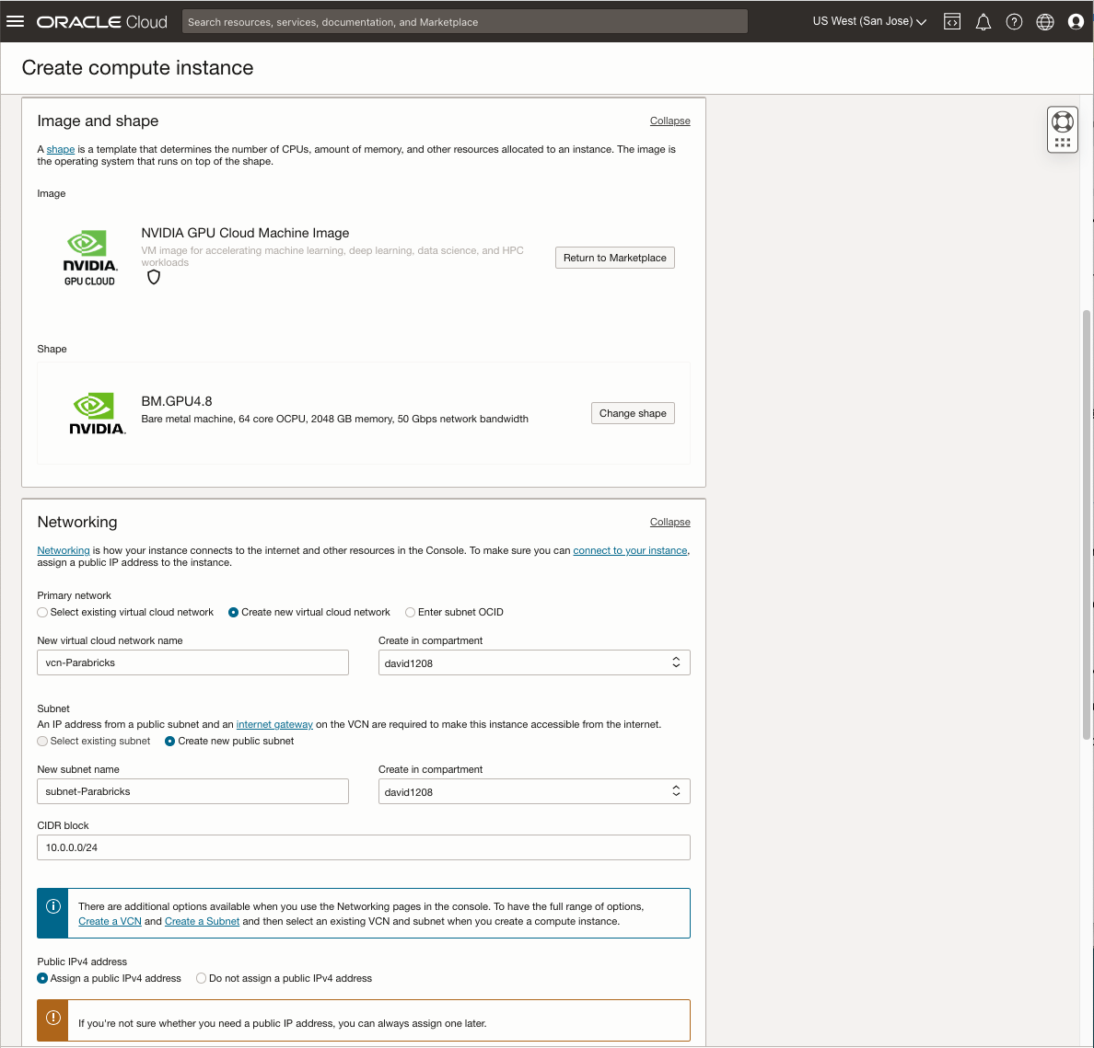Open the help widget in the right margin
This screenshot has height=1048, width=1094.
pos(1062,129)
